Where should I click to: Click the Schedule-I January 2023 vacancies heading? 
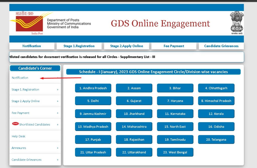153,72
